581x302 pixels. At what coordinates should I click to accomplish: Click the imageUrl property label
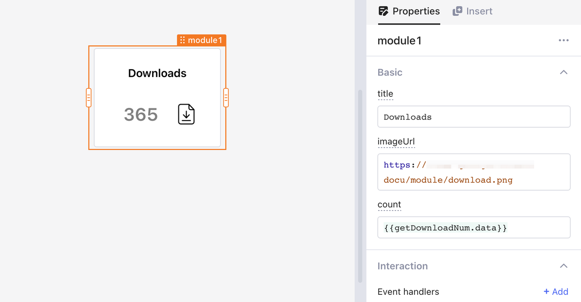pos(396,142)
